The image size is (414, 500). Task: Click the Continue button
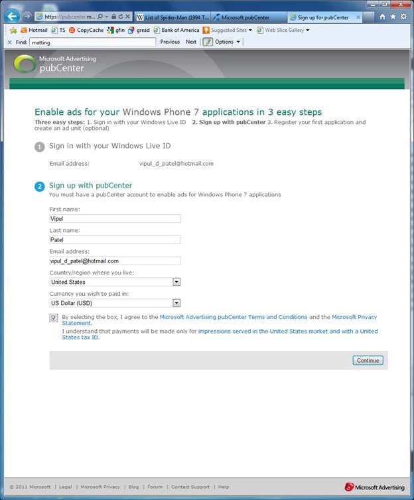point(368,360)
